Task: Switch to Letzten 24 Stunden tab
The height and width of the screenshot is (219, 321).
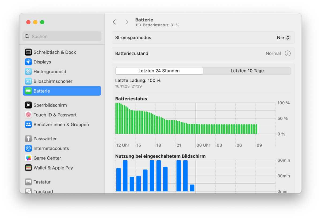Action: point(159,71)
